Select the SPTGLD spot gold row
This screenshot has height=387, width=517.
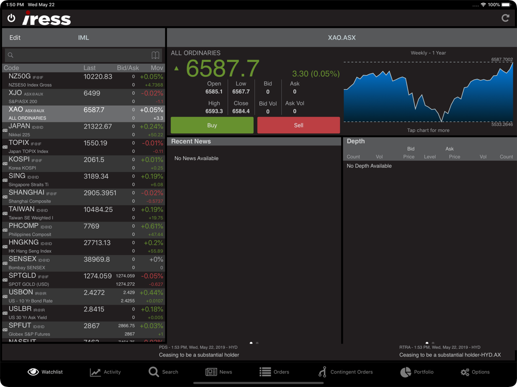(x=83, y=280)
